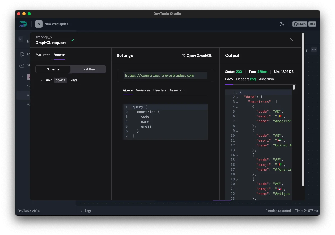Click the 'Time: 2s 673ms' status text

[x=306, y=211]
